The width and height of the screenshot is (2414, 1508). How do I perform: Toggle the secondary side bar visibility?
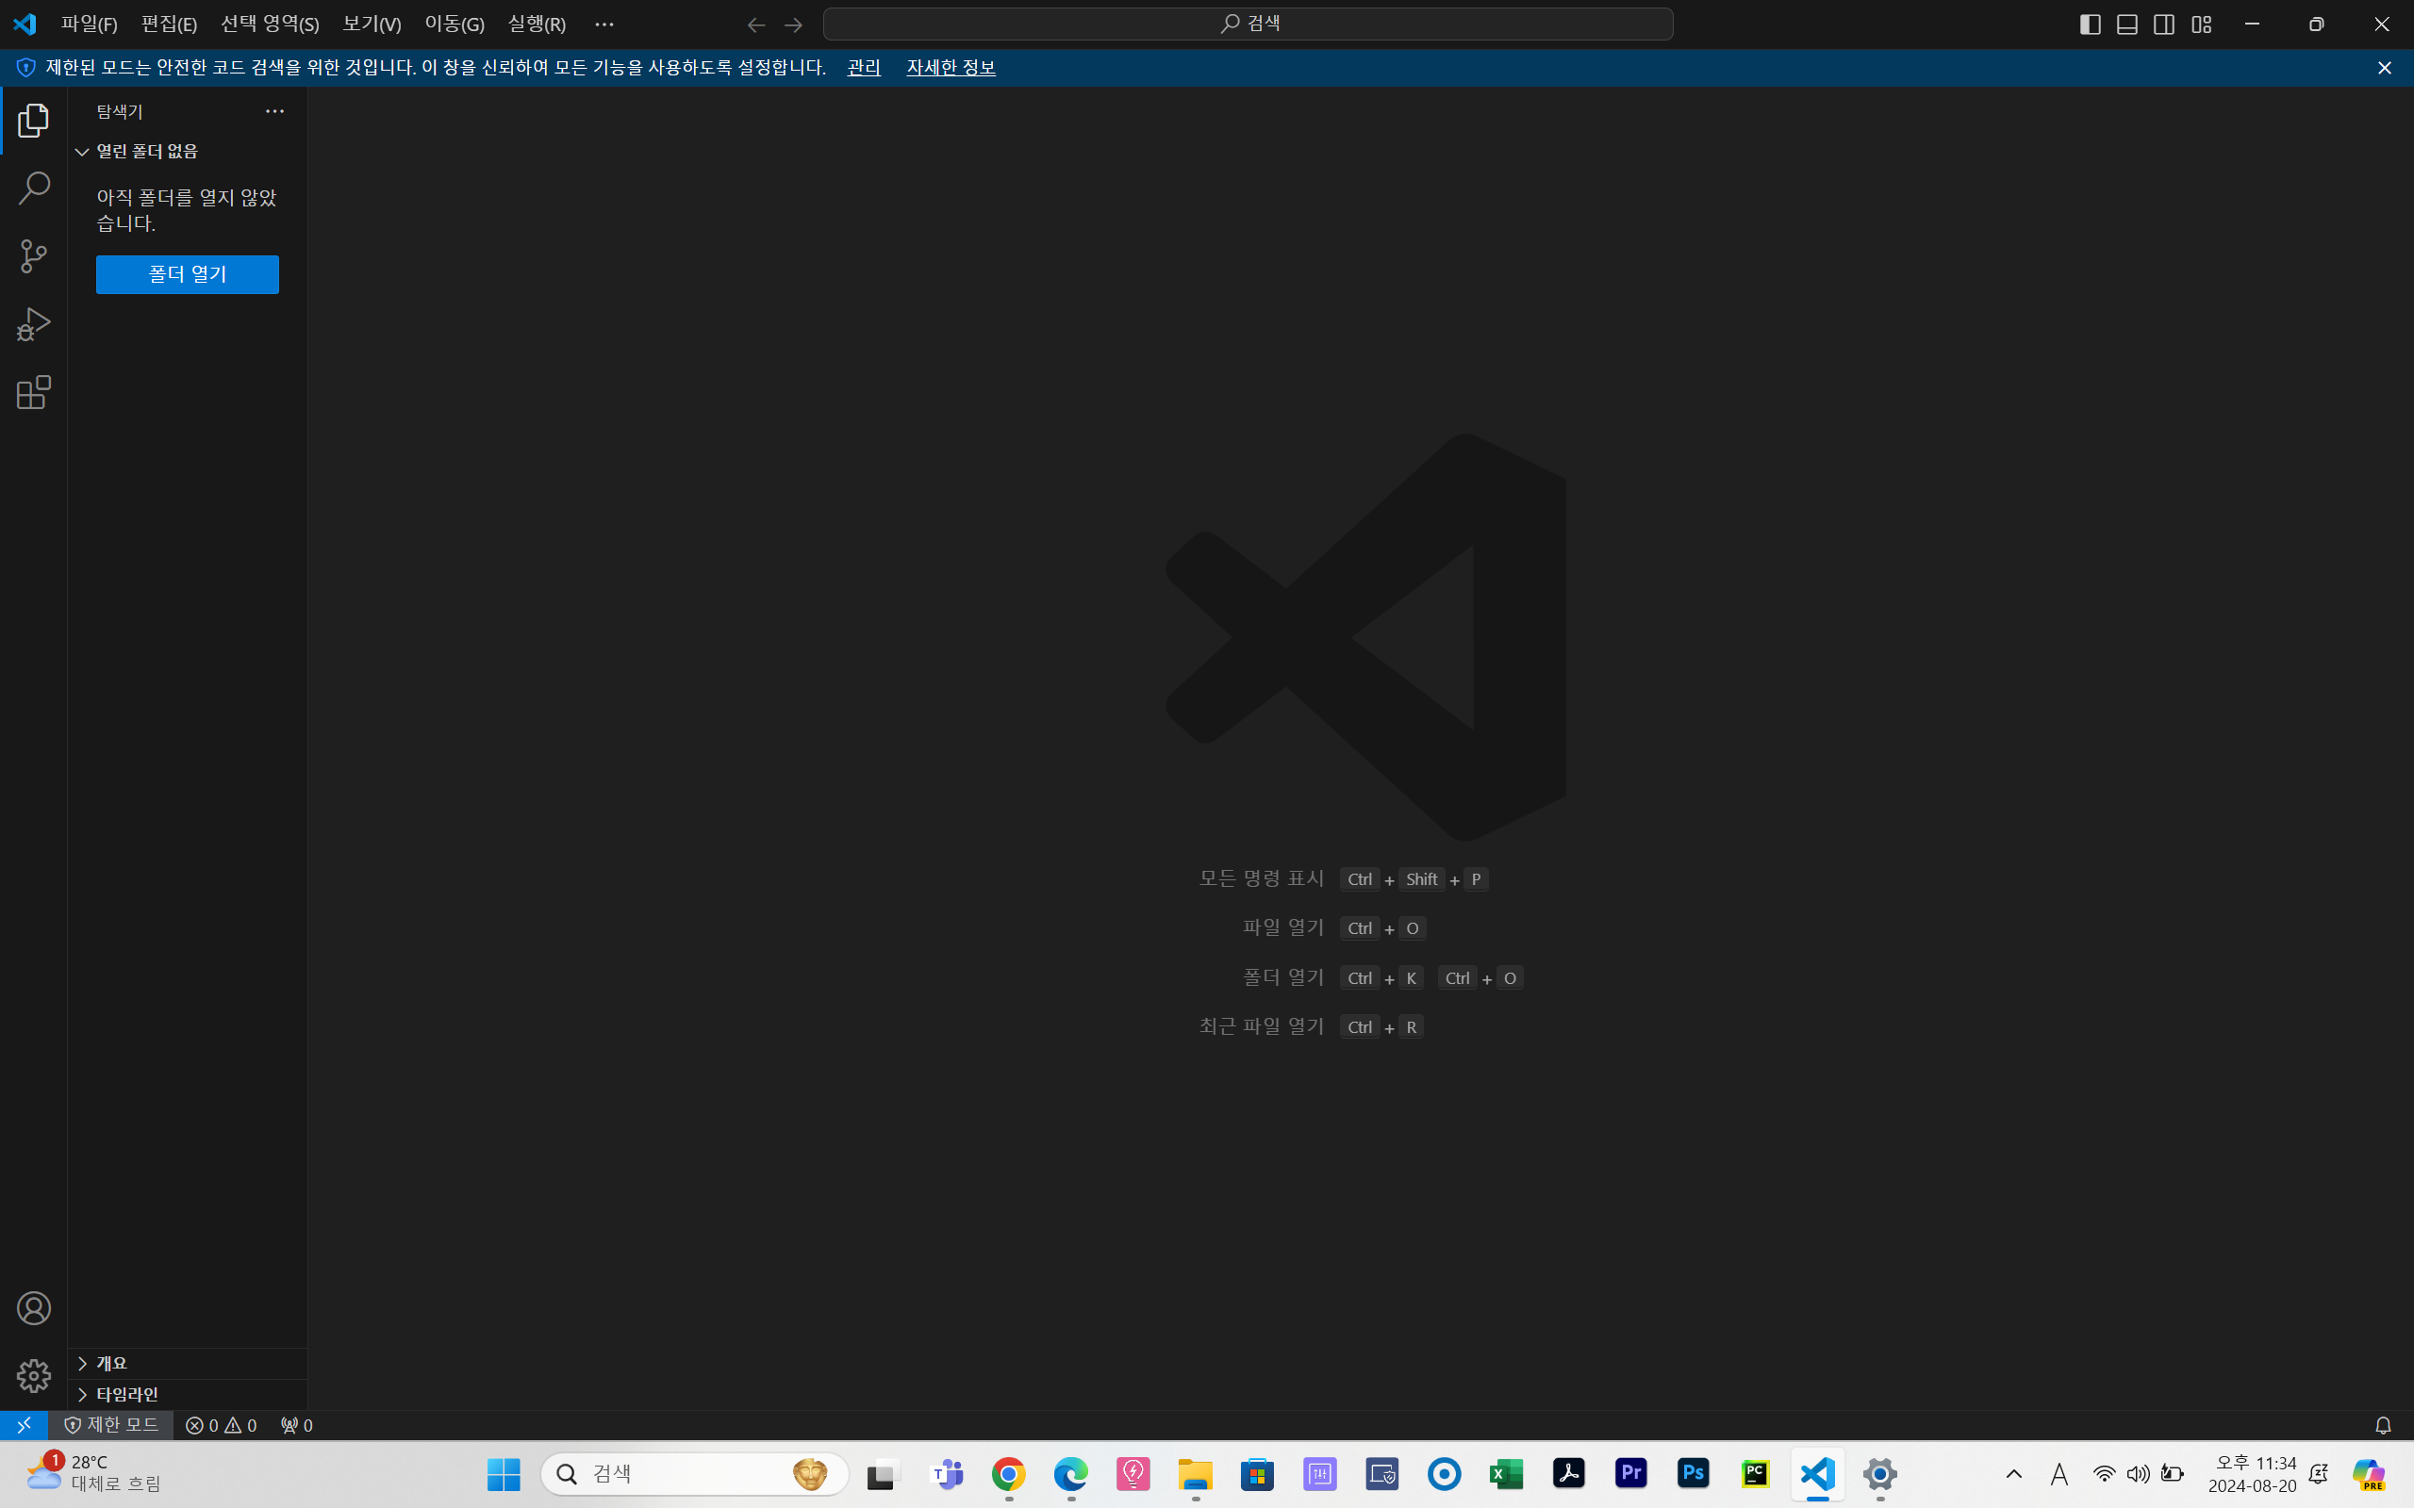pos(2163,24)
